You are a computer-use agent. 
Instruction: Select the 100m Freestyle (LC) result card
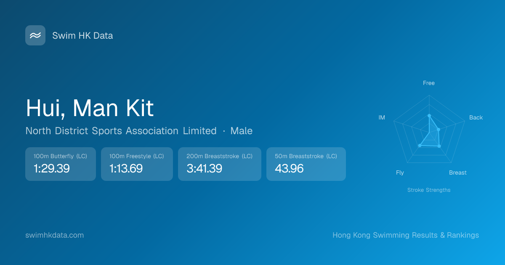[137, 164]
